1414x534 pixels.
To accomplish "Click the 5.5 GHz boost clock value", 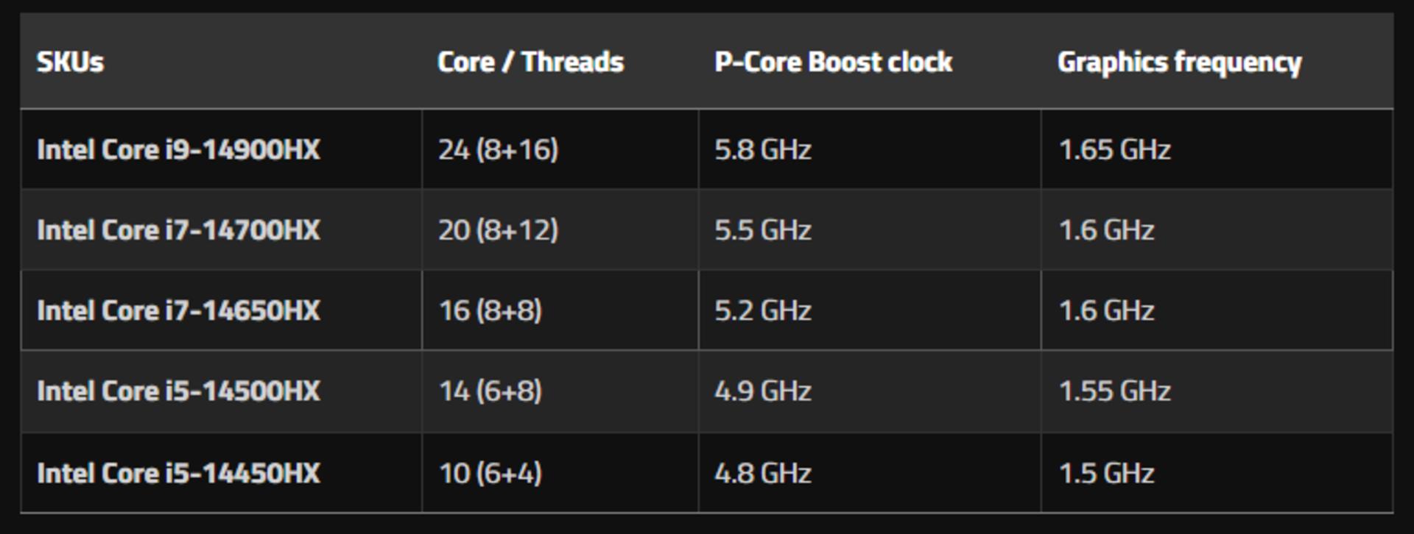I will [763, 229].
